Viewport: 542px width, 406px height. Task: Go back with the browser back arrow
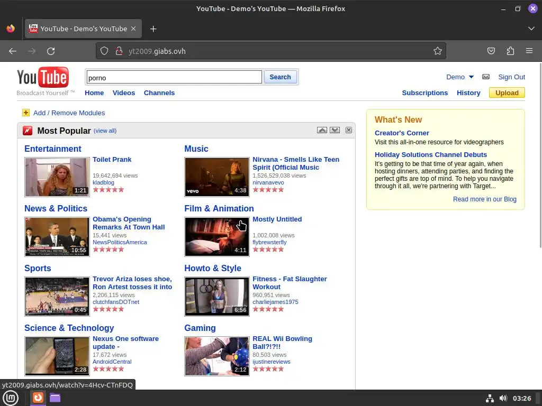13,51
